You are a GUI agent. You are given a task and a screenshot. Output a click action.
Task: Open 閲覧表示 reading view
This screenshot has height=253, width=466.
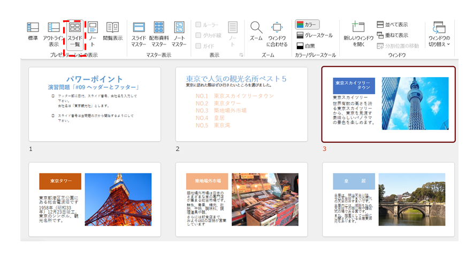pyautogui.click(x=112, y=31)
